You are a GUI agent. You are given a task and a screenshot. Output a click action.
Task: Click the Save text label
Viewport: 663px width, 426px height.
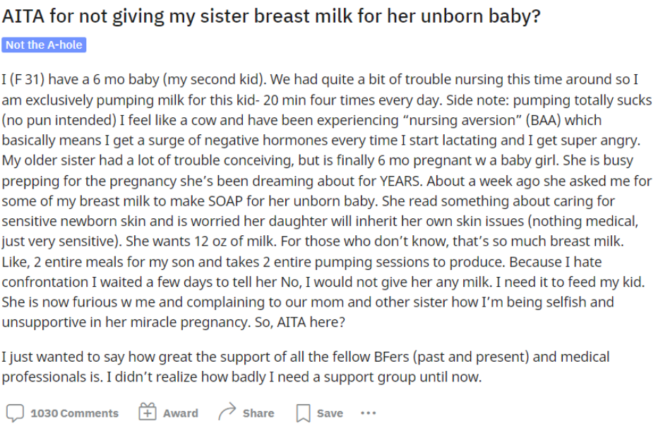click(x=330, y=413)
